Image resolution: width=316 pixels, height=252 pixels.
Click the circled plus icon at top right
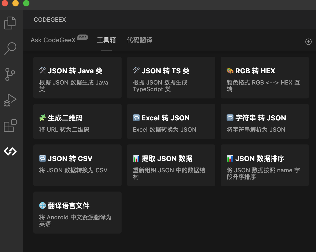(308, 42)
